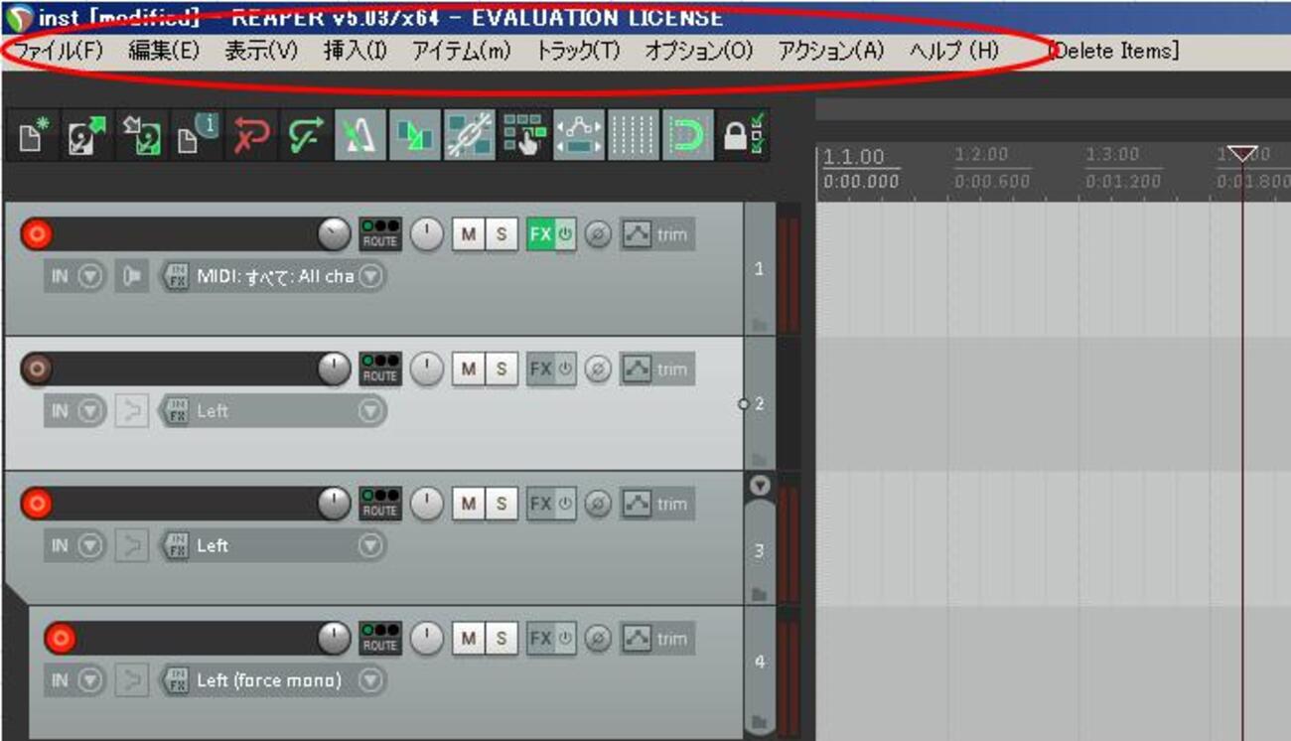1291x741 pixels.
Task: Click the trim envelope button on track 2
Action: [x=657, y=370]
